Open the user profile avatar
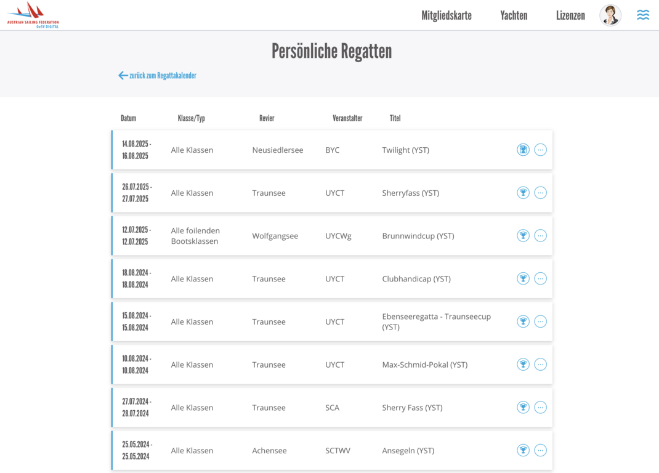Viewport: 659px width, 473px height. click(x=610, y=15)
